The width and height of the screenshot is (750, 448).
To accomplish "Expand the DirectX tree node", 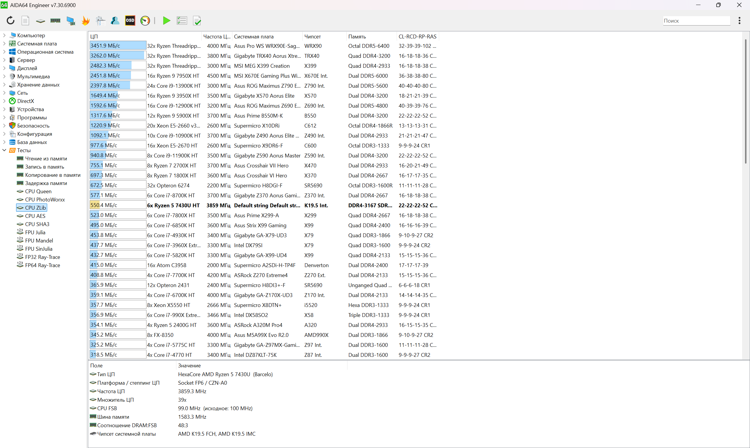I will pos(4,101).
